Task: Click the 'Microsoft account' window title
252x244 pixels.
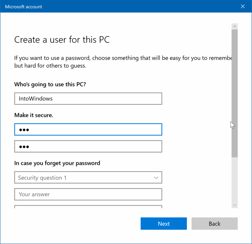Action: click(x=23, y=6)
